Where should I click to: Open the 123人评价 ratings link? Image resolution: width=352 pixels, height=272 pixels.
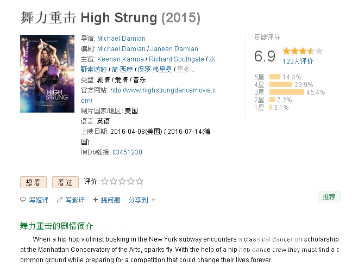tap(298, 61)
